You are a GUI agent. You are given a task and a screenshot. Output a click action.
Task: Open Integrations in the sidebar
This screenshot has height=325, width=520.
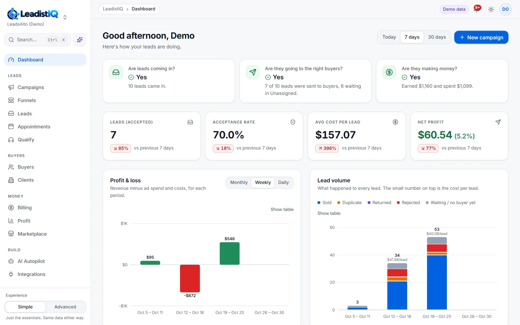click(45, 274)
